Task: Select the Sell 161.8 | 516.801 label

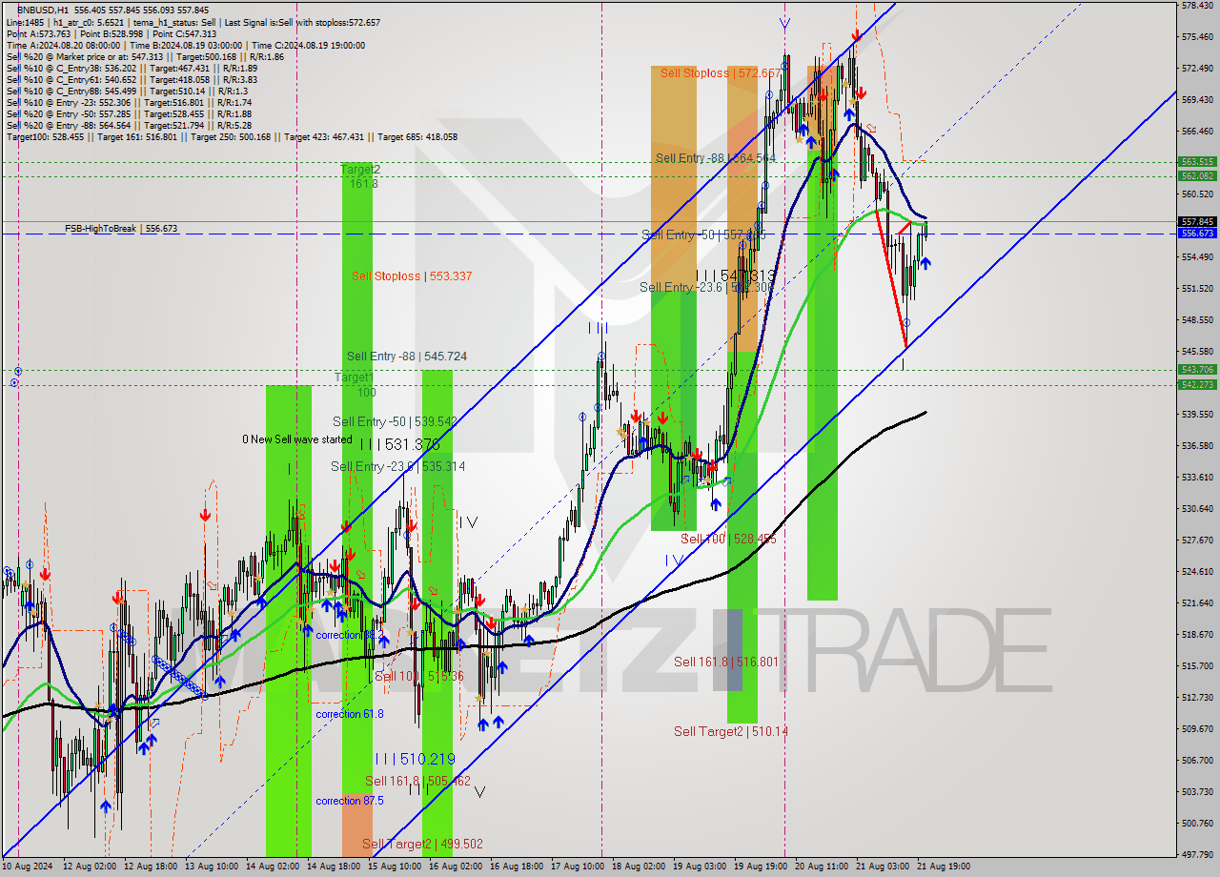Action: [726, 662]
